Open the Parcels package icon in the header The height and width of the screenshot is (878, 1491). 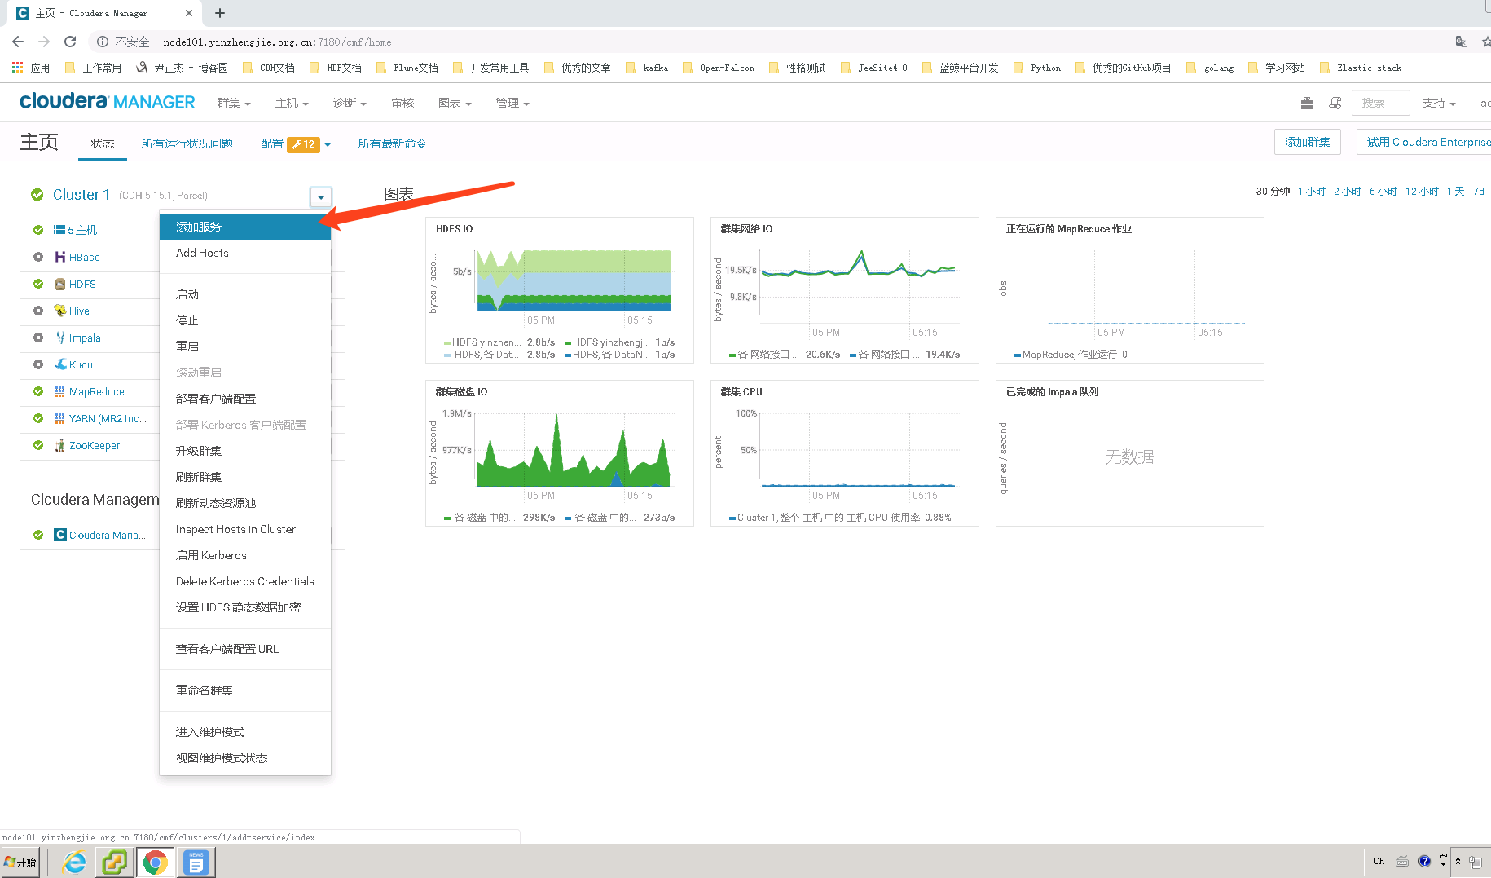point(1307,104)
